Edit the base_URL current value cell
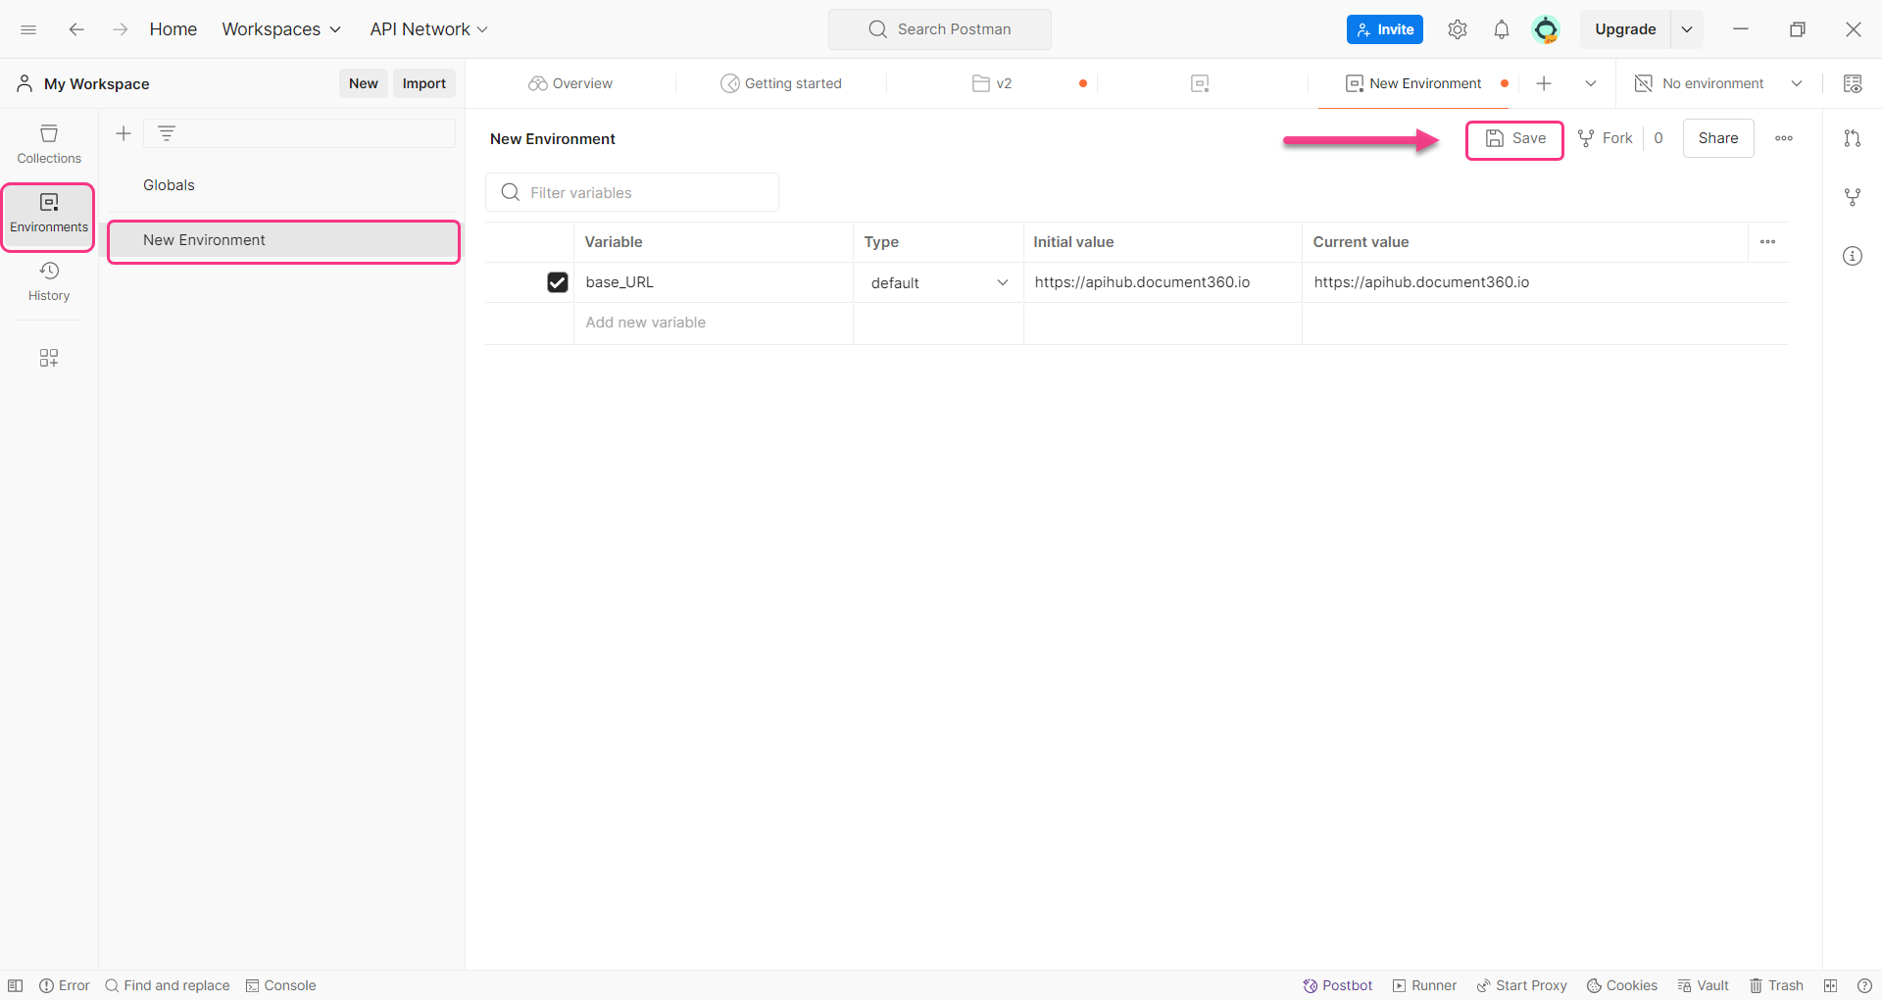The height and width of the screenshot is (1000, 1882). pyautogui.click(x=1546, y=282)
